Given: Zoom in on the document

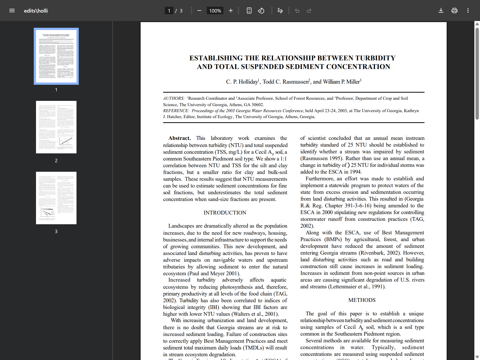Looking at the screenshot, I should coord(231,10).
